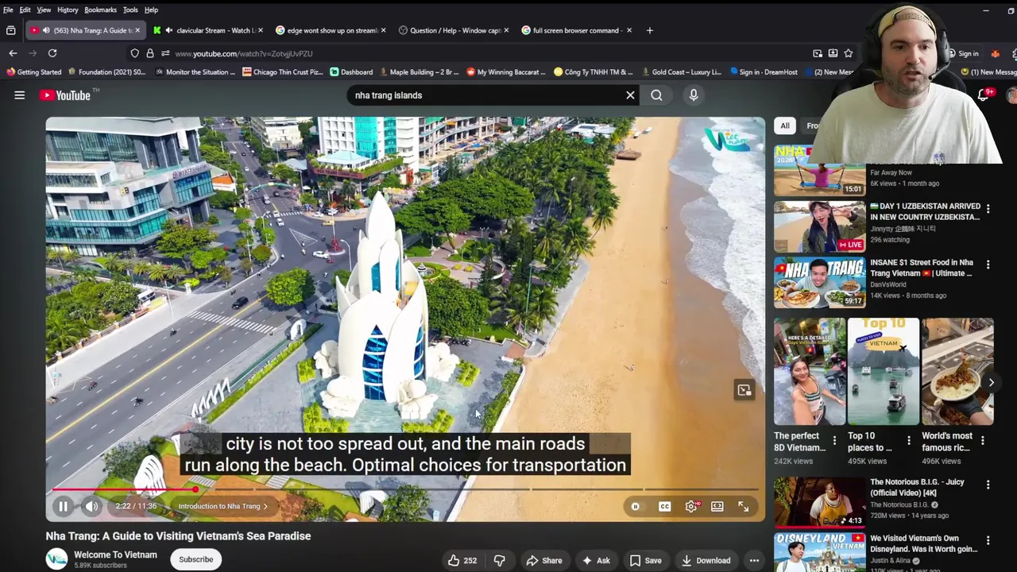
Task: Open the player settings gear
Action: (x=691, y=506)
